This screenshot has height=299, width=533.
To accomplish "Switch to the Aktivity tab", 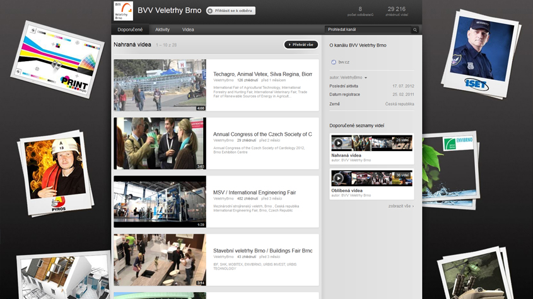I will click(163, 30).
